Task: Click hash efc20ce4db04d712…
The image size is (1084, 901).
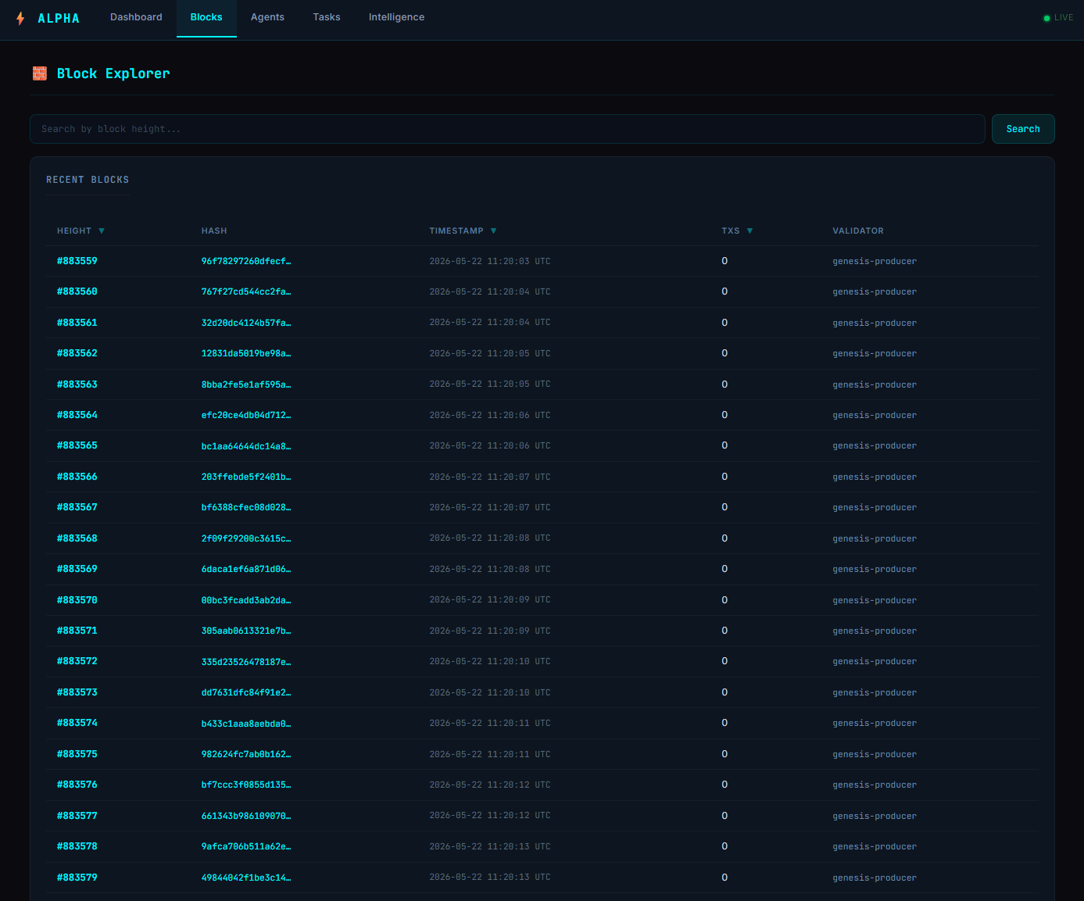Action: tap(246, 415)
